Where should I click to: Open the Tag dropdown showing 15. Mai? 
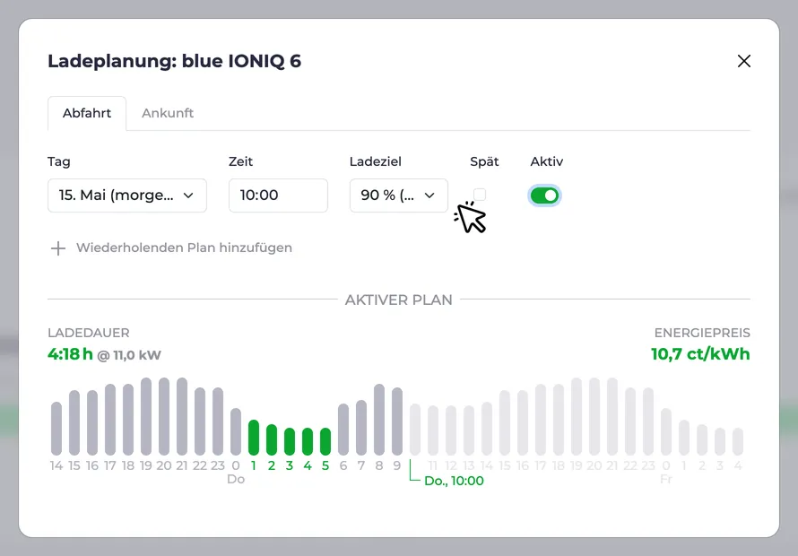pyautogui.click(x=127, y=195)
